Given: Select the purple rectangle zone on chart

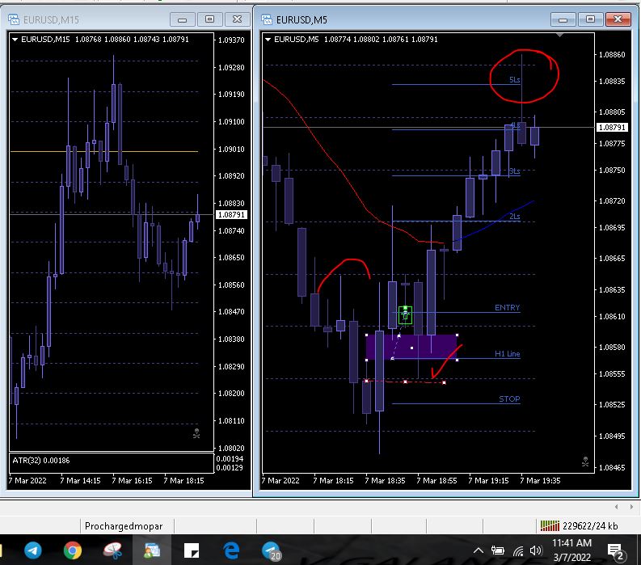Looking at the screenshot, I should pos(411,347).
